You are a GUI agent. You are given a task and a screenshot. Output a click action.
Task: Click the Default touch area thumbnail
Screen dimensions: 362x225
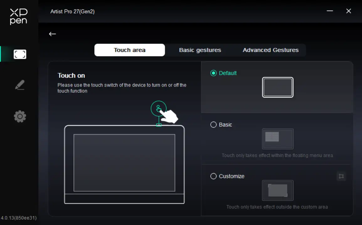click(x=278, y=87)
